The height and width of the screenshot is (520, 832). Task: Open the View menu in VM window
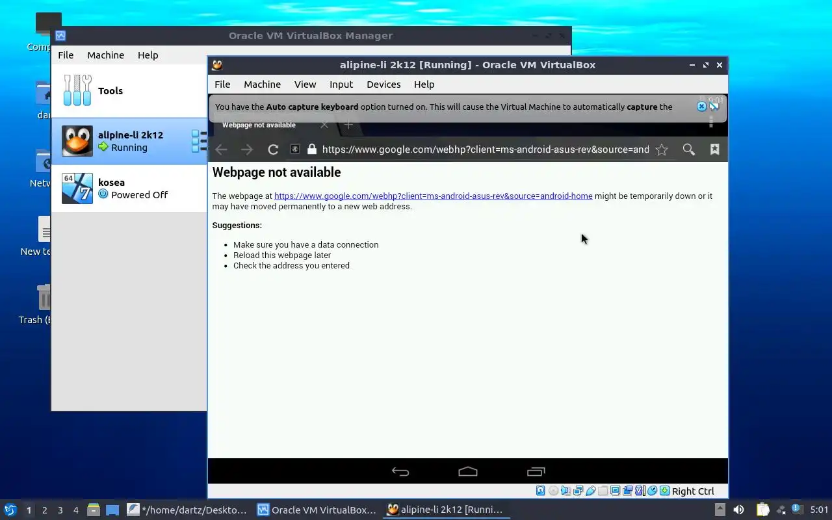[305, 84]
